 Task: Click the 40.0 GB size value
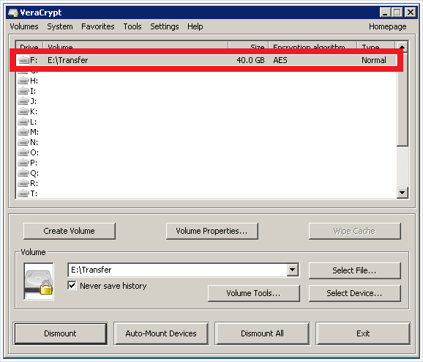250,60
